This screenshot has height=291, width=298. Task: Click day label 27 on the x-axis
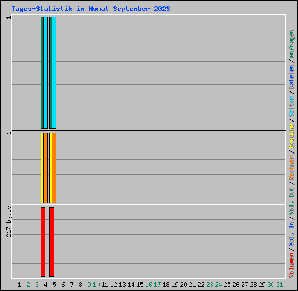pos(244,285)
